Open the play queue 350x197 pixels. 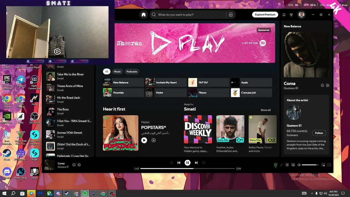point(287,165)
